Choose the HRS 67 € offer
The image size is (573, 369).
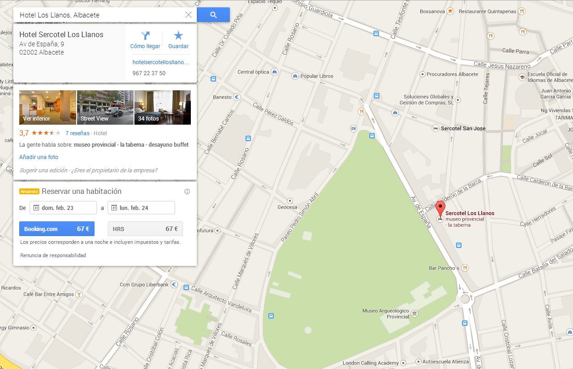[145, 229]
